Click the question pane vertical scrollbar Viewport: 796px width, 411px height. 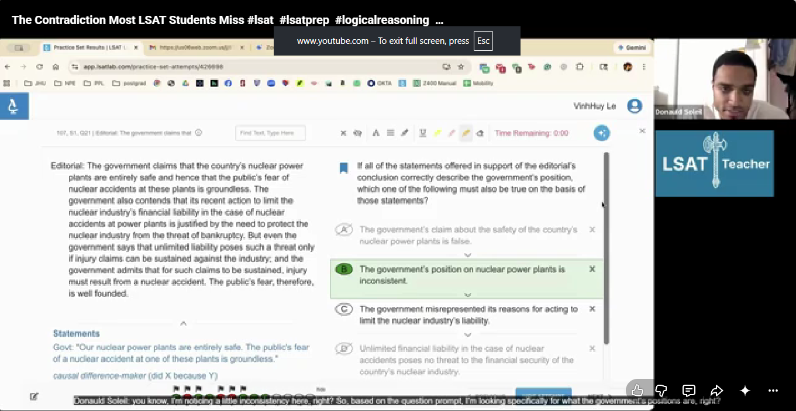(x=607, y=248)
